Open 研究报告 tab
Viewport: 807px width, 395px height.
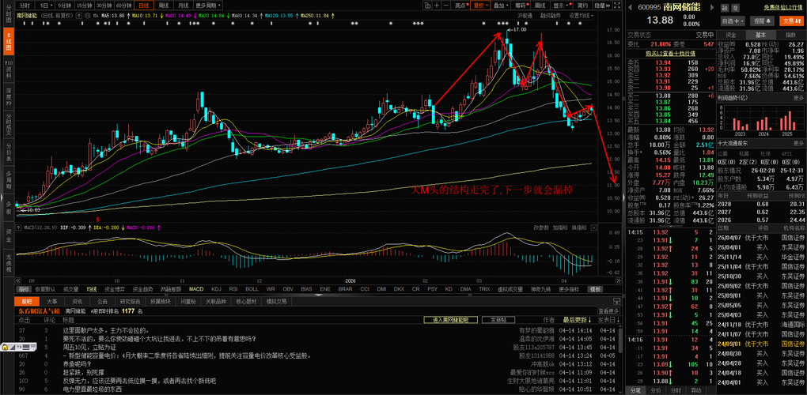tap(129, 302)
